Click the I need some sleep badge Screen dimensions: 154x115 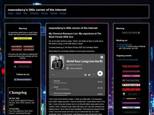131,80
